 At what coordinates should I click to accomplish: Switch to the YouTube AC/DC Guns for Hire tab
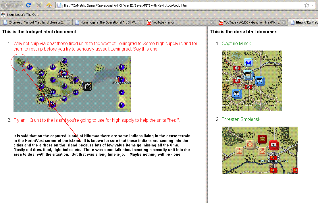[x=251, y=22]
